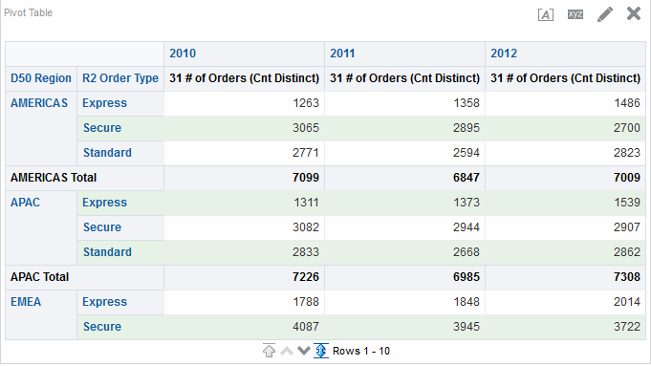Select cell value 2895
This screenshot has width=651, height=366.
point(467,128)
